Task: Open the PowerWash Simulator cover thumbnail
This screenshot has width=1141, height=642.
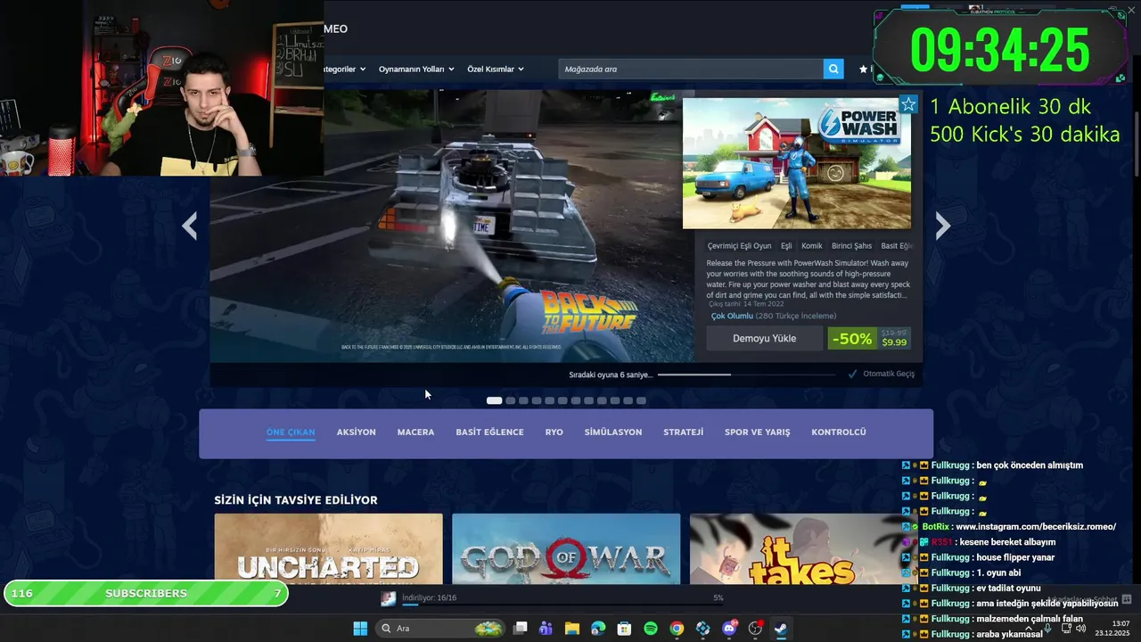Action: (x=797, y=163)
